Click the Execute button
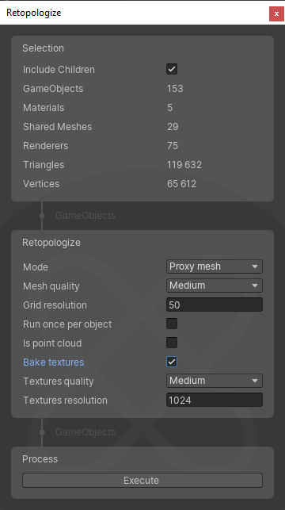Screen dimensions: 285x510 pos(142,480)
